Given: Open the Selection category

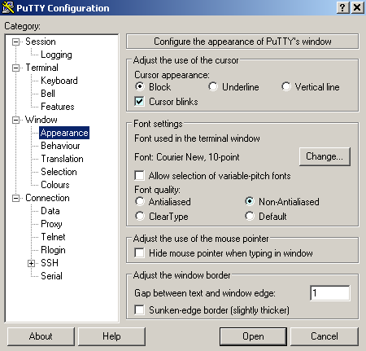Looking at the screenshot, I should pyautogui.click(x=59, y=172).
